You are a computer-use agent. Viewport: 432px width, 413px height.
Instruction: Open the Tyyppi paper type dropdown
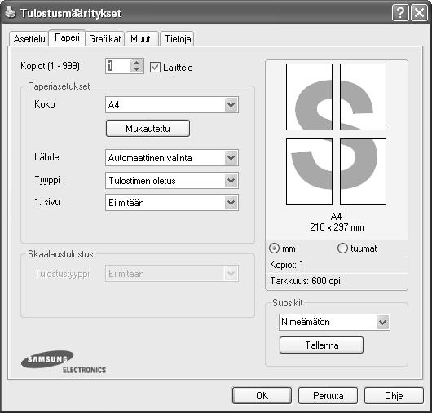click(x=172, y=181)
